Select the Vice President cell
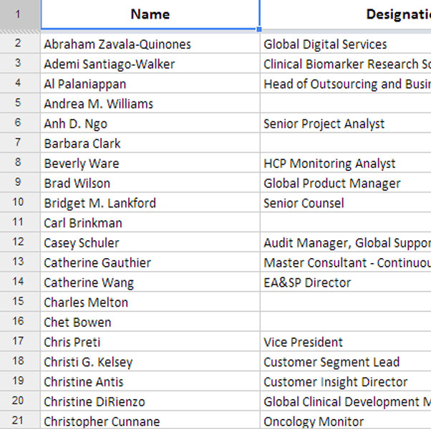This screenshot has height=429, width=431. [x=303, y=342]
